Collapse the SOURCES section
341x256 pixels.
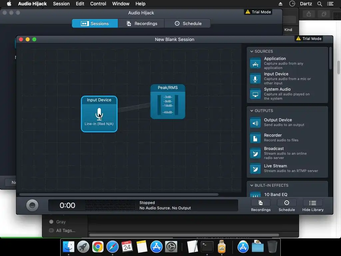pos(252,51)
